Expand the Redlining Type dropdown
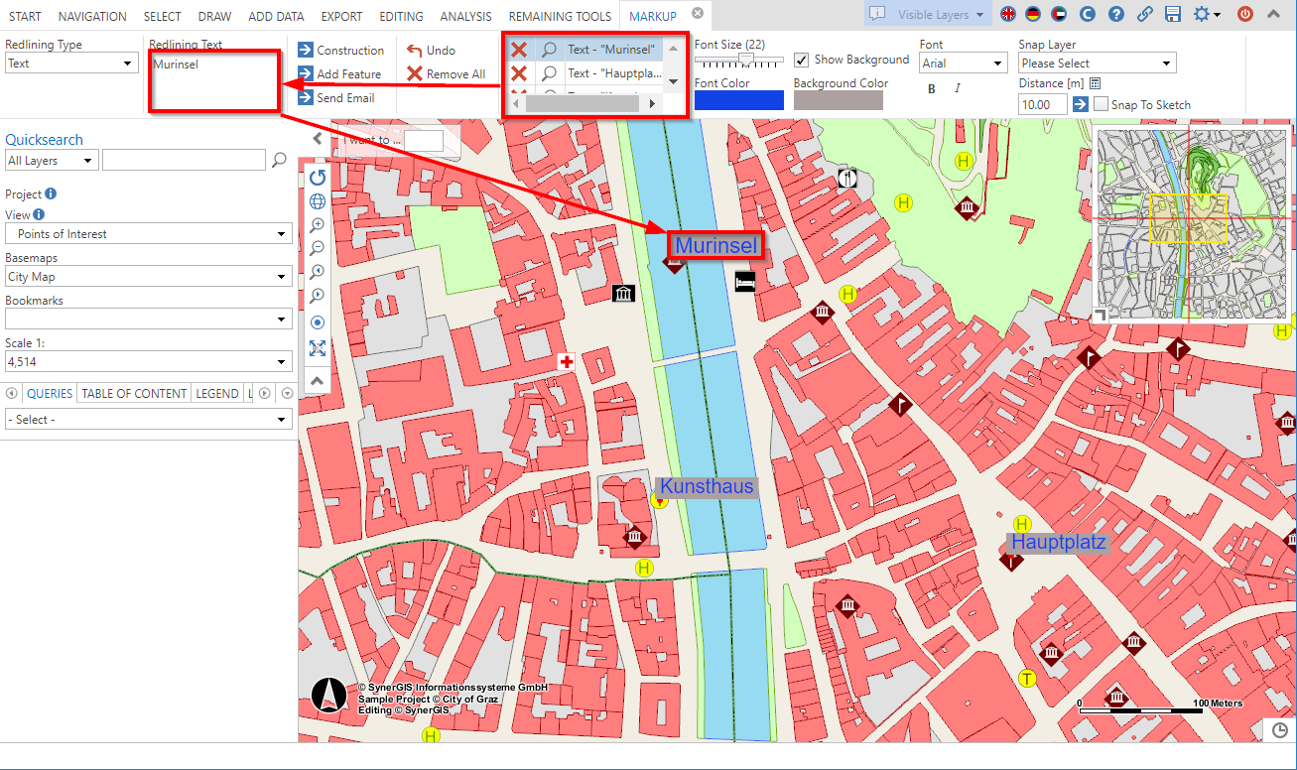 coord(70,64)
